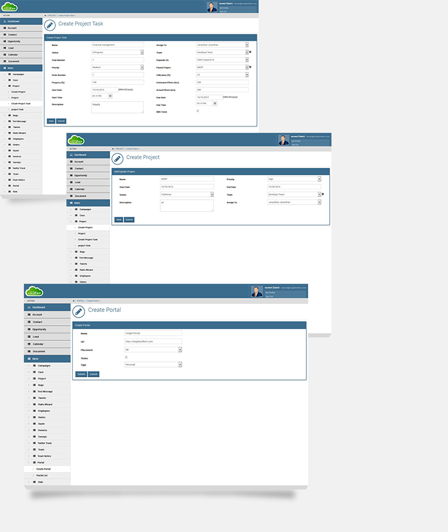The image size is (448, 532).
Task: Open Lead menu in Create Portal window
Action: point(47,337)
